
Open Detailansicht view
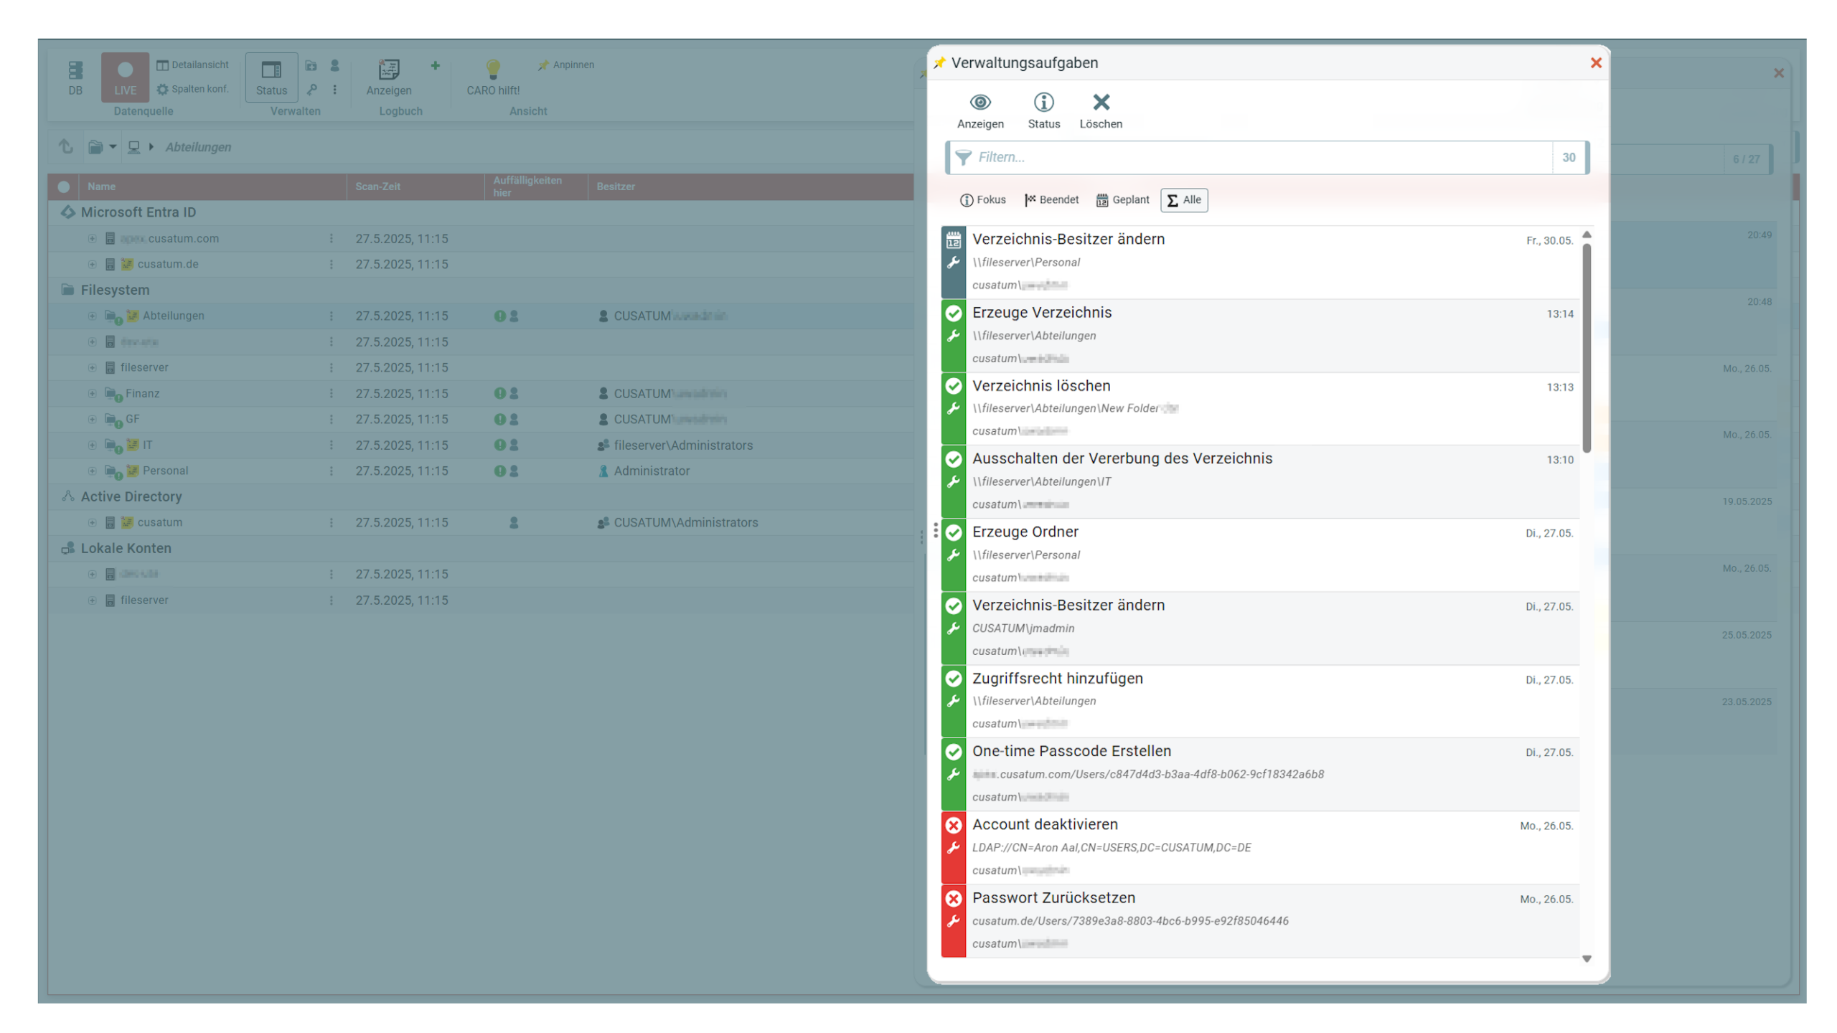(x=192, y=64)
